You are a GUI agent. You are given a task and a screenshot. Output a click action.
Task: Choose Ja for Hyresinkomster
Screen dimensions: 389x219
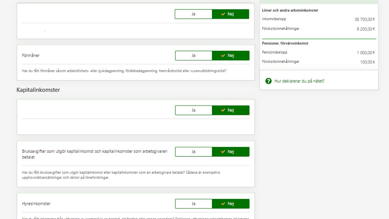pyautogui.click(x=194, y=204)
